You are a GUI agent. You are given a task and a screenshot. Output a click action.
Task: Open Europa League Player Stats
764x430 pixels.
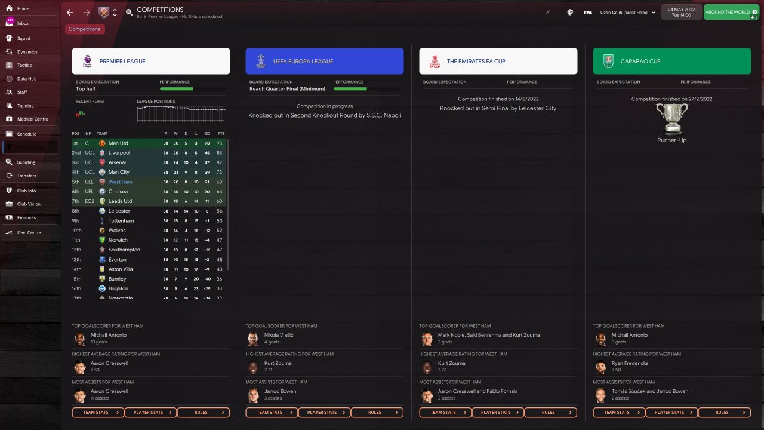(x=324, y=412)
